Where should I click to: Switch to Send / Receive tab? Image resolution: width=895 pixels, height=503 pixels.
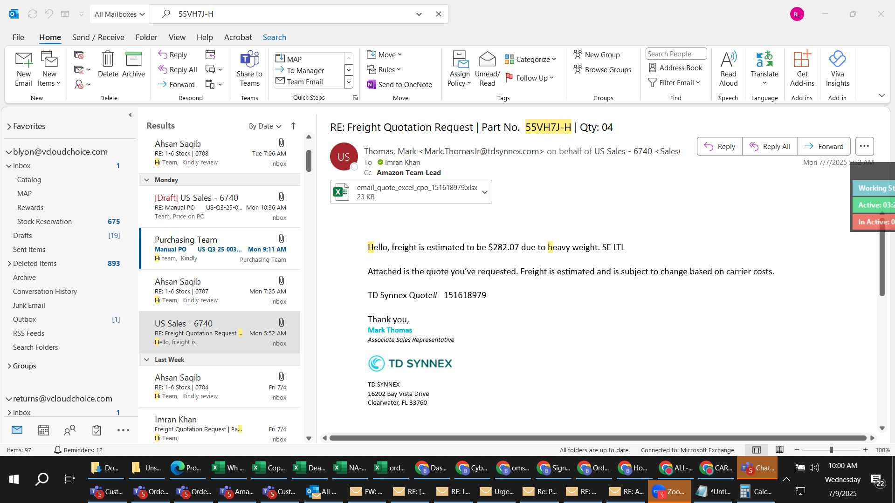tap(98, 37)
